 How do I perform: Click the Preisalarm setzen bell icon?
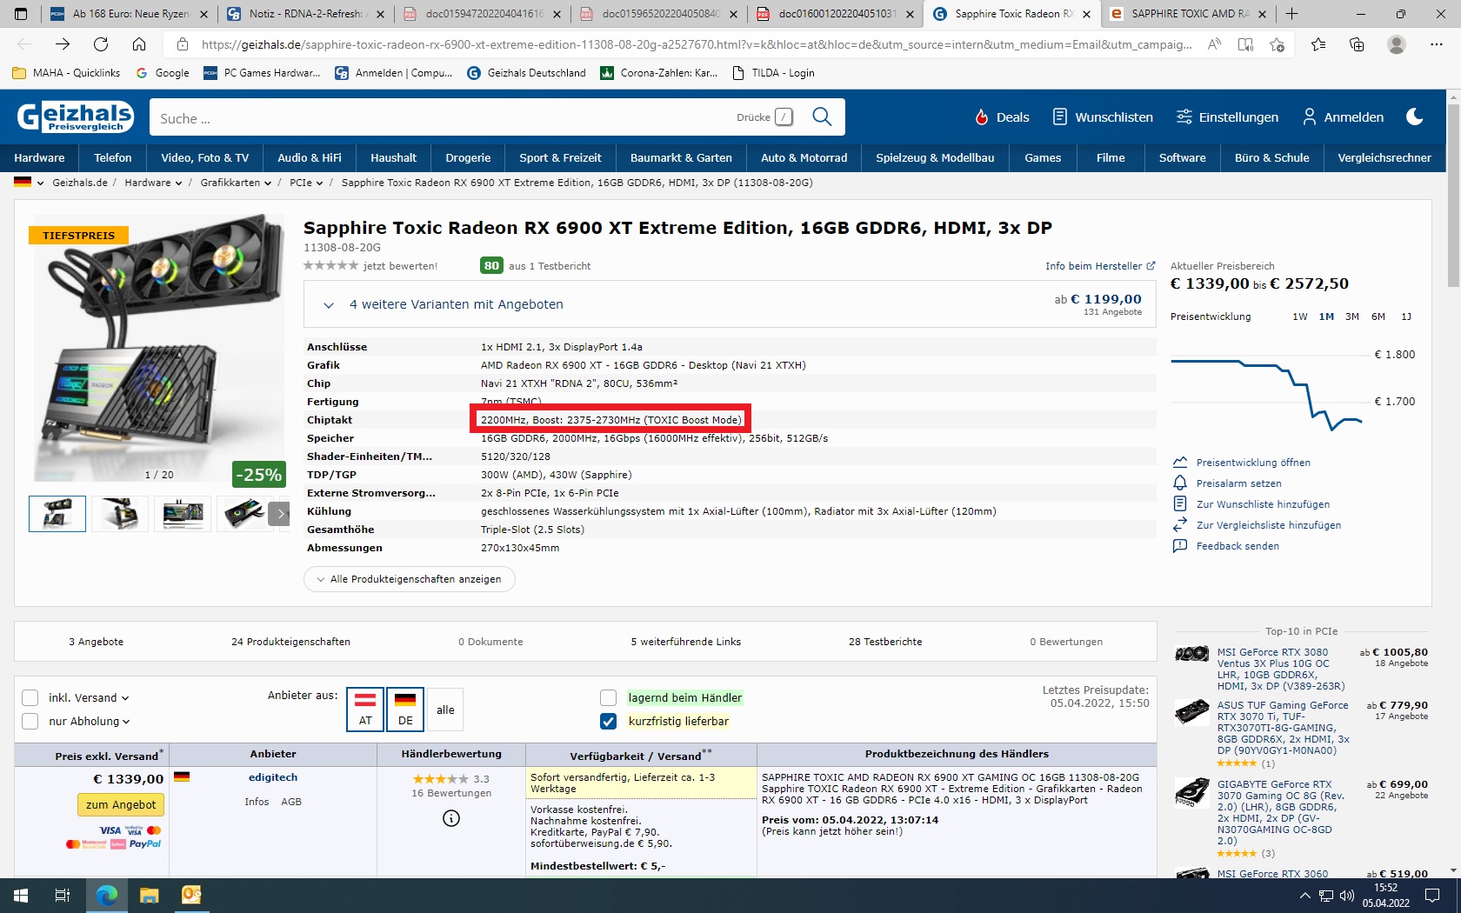point(1180,483)
